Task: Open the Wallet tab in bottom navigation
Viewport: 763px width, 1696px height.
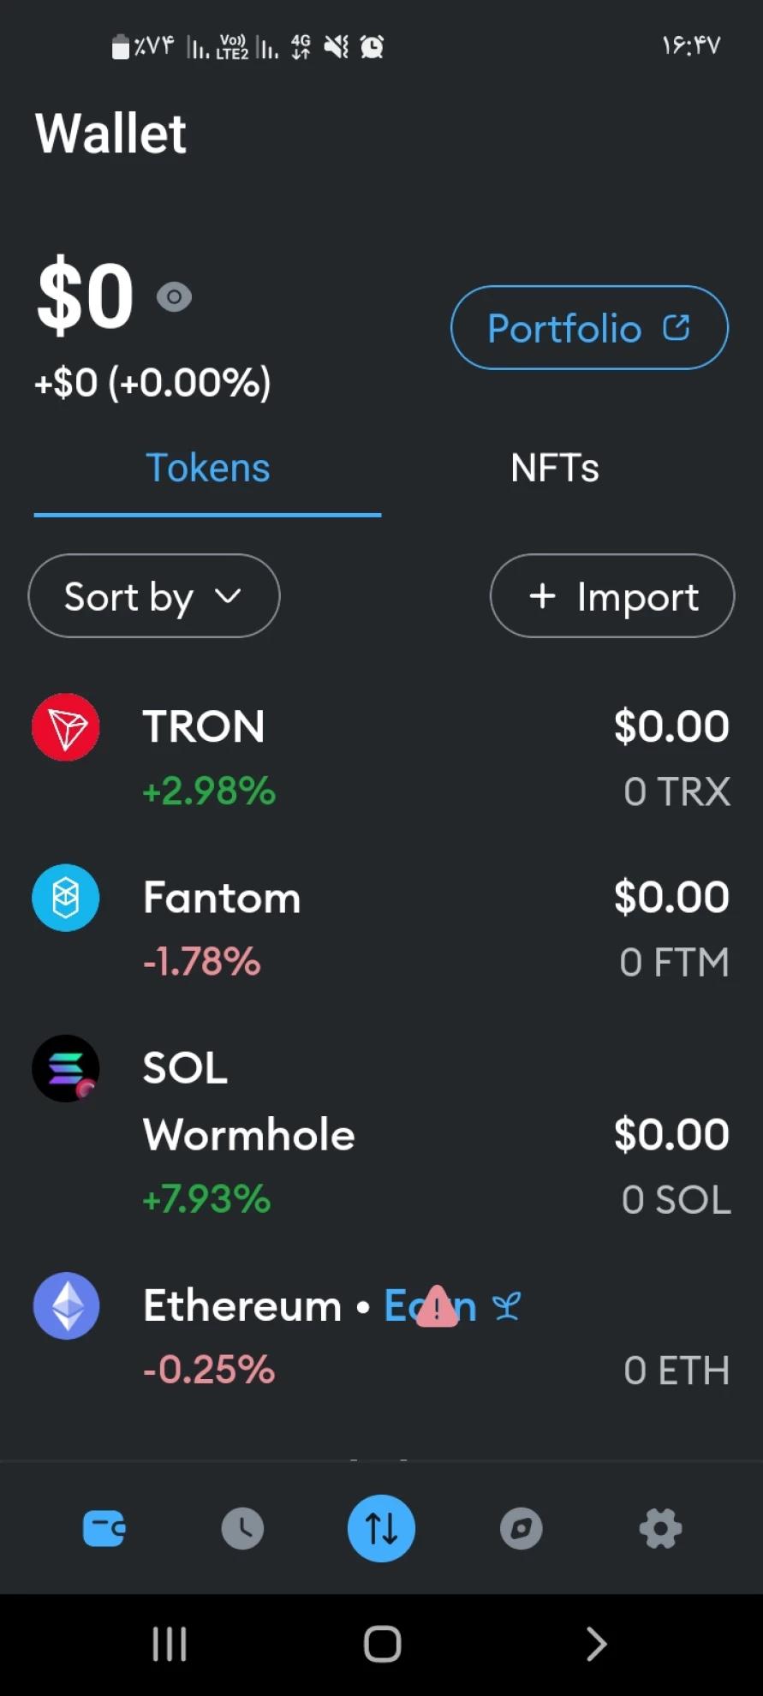Action: (104, 1528)
